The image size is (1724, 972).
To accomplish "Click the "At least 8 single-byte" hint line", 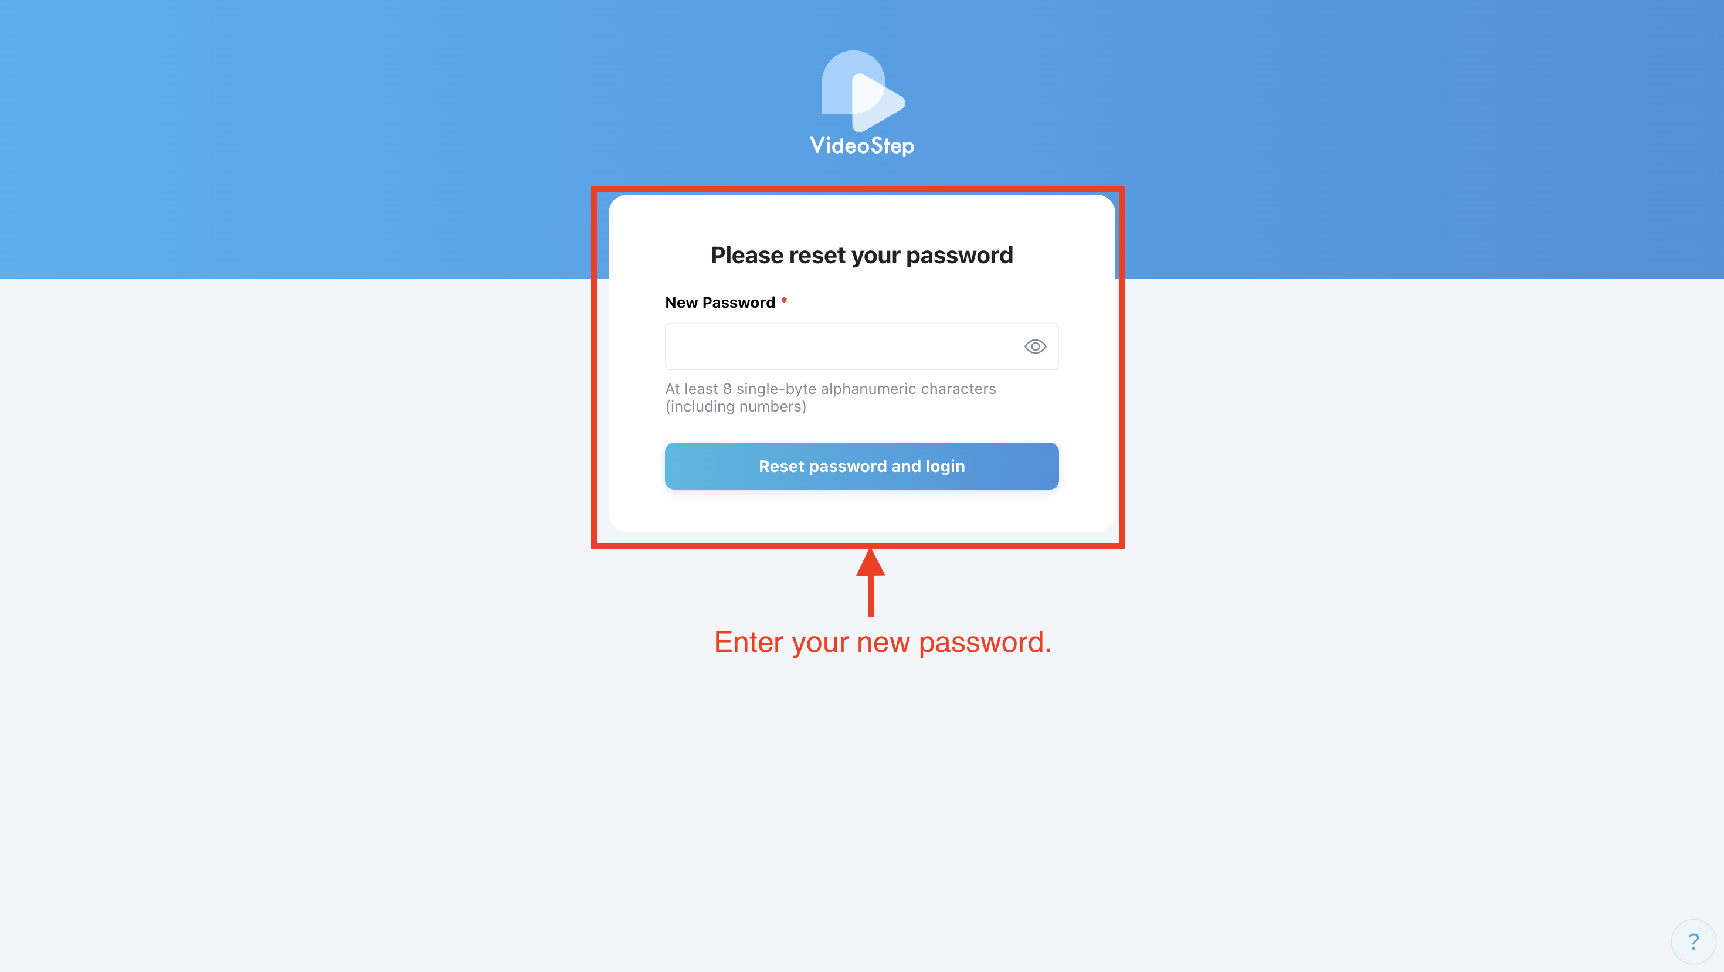I will tap(830, 389).
